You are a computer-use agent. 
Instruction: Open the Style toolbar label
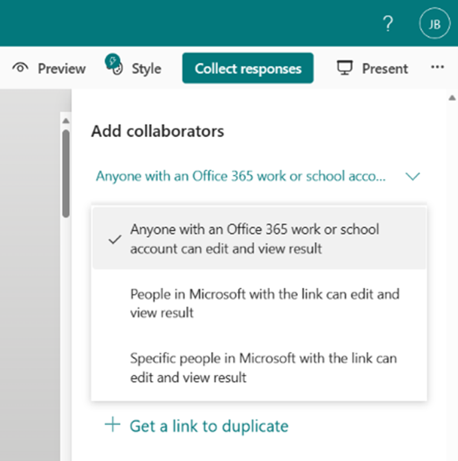147,69
